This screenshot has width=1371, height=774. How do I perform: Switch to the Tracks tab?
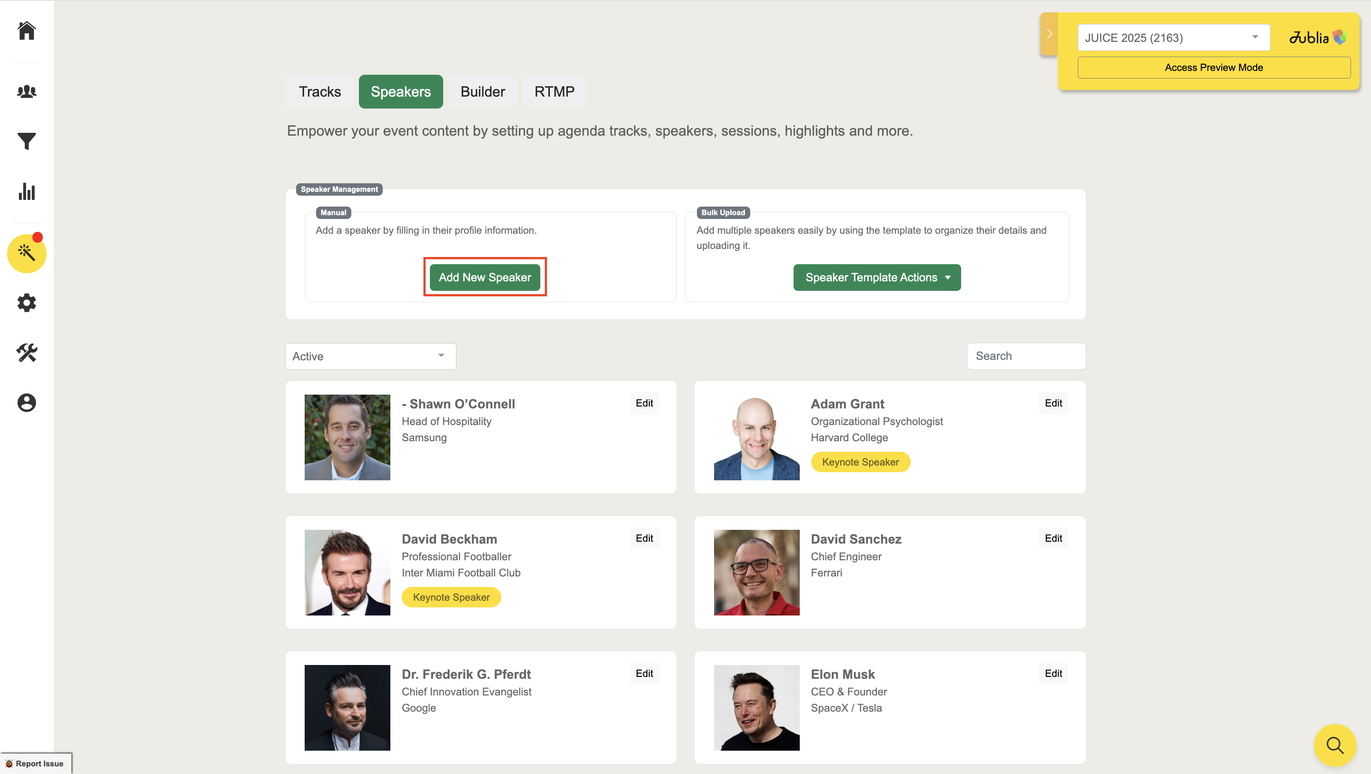click(319, 91)
